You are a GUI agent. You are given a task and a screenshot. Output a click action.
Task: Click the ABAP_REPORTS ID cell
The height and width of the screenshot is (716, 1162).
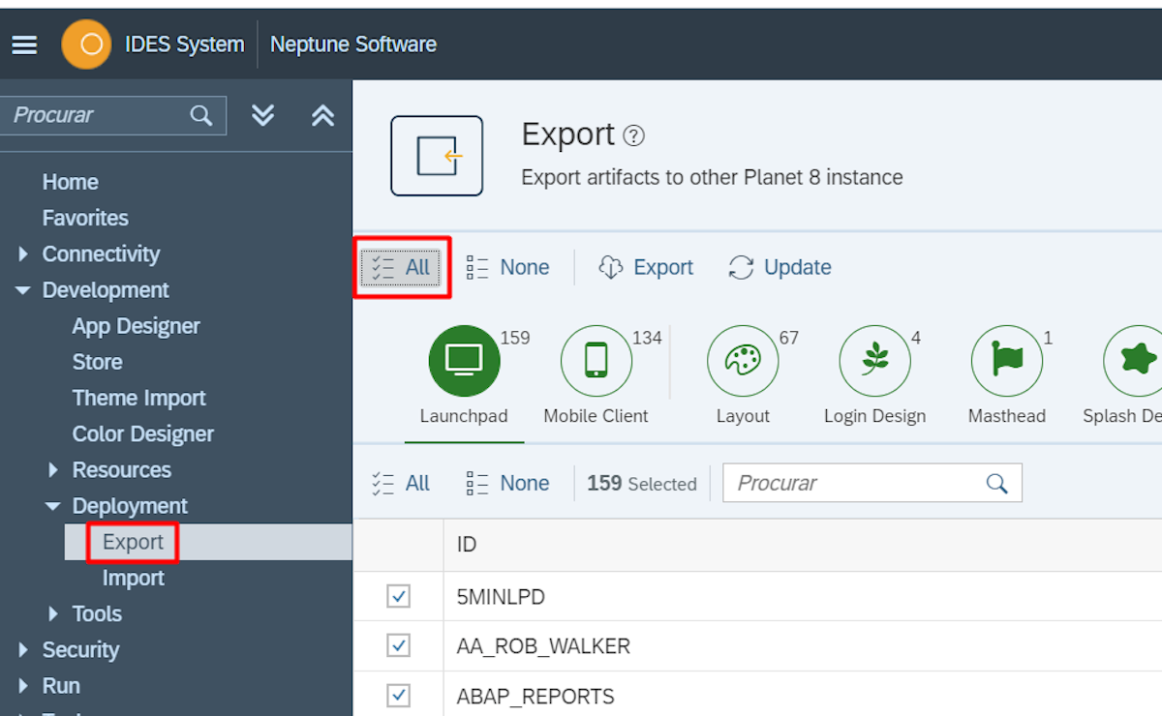tap(803, 696)
